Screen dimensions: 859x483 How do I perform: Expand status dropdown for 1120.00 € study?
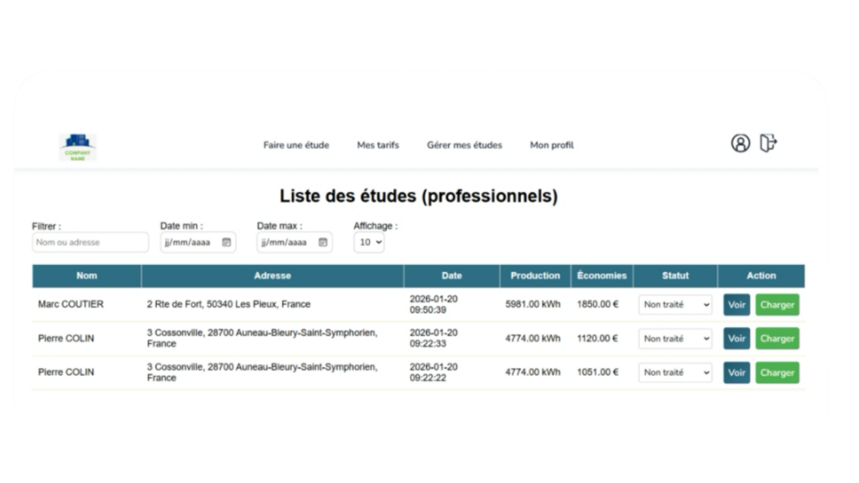(x=675, y=339)
